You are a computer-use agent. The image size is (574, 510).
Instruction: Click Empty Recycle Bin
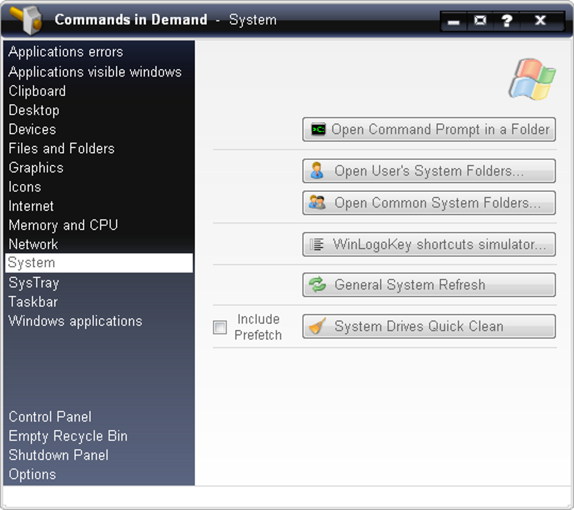tap(68, 436)
